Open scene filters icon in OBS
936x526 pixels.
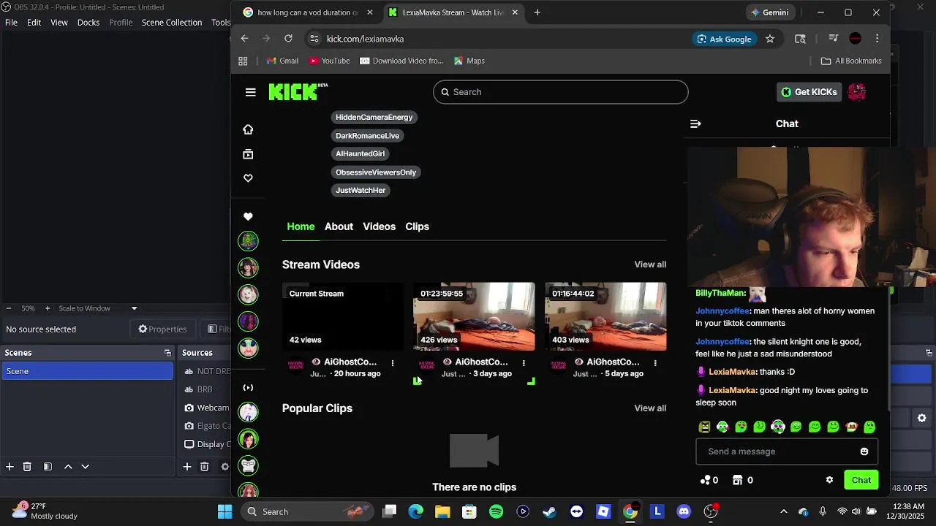48,467
